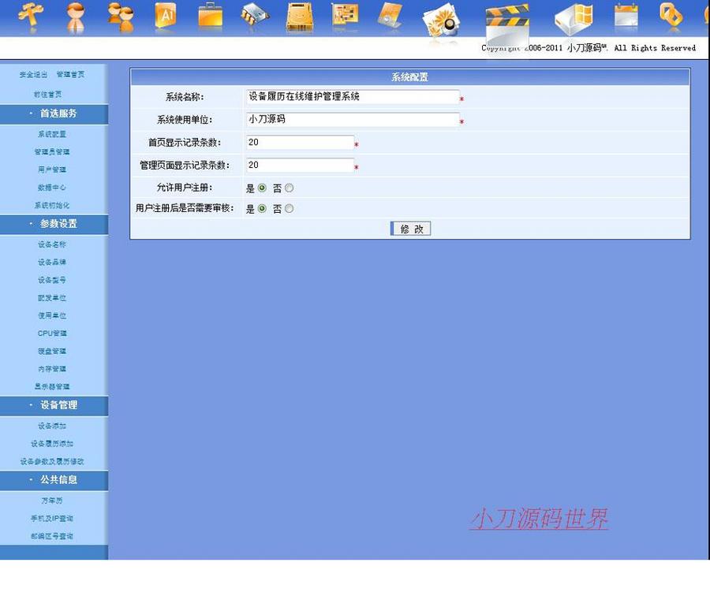The height and width of the screenshot is (592, 710).
Task: Open 管理首页 from the sidebar
Action: pos(70,74)
